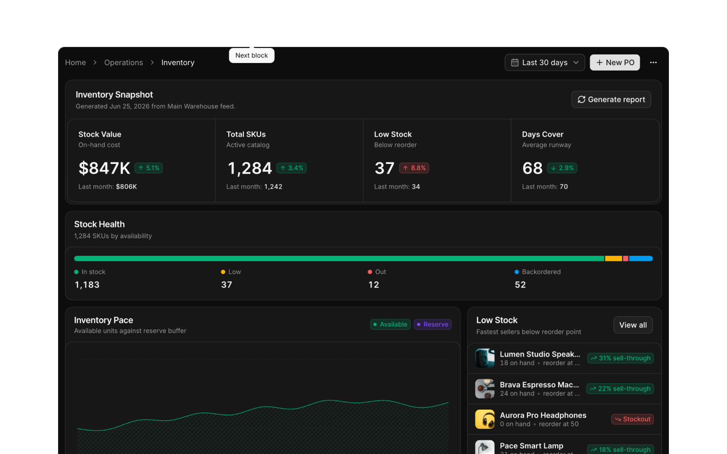Select the Aurora Pro Headphones yellow icon
727x454 pixels.
(x=485, y=419)
